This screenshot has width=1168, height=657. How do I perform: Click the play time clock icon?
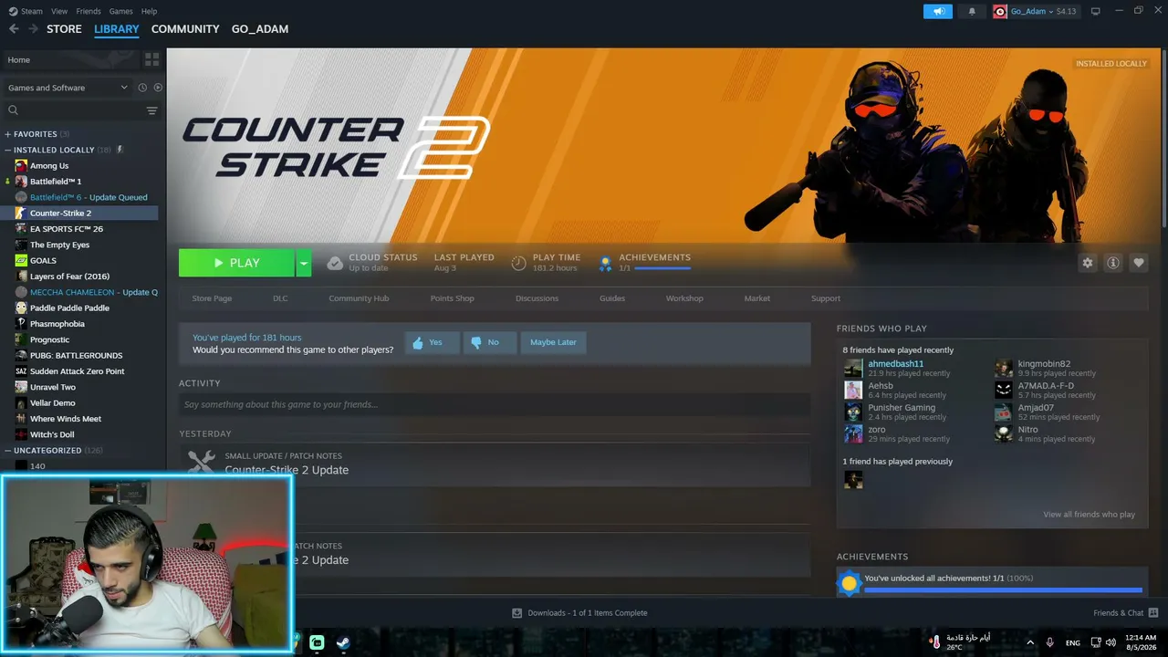(x=518, y=263)
